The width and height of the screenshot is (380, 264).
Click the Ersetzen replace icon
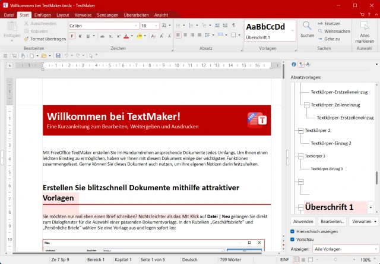pos(321,23)
